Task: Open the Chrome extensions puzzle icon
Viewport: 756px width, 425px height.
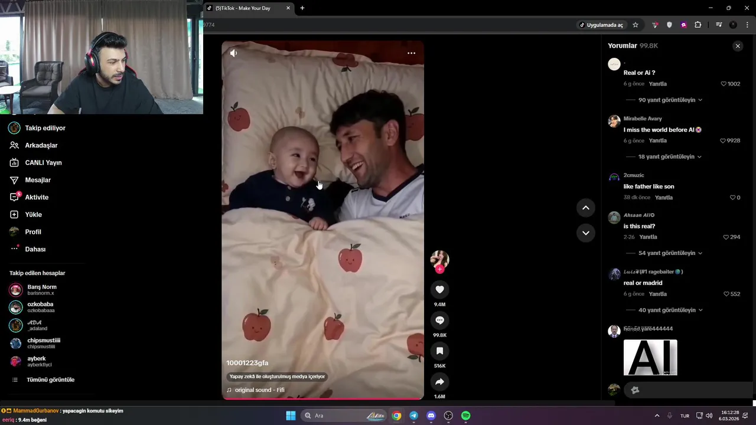Action: click(x=698, y=25)
